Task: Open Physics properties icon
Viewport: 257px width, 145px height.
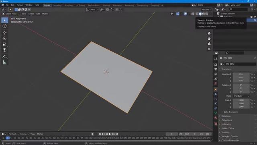Action: (216, 104)
